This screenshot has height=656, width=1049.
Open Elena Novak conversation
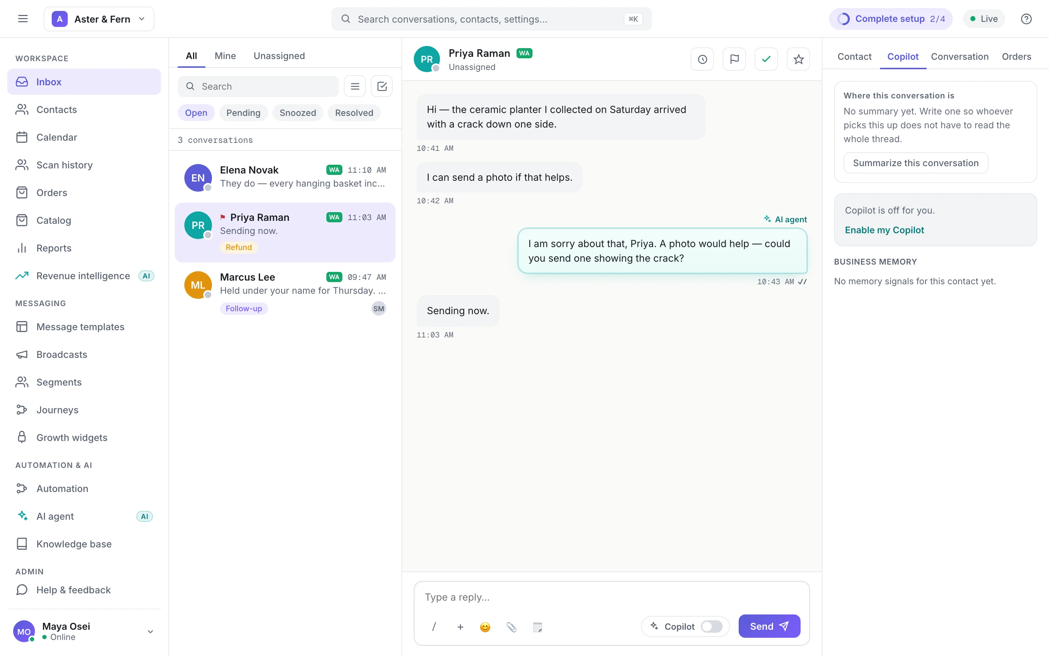pyautogui.click(x=285, y=177)
